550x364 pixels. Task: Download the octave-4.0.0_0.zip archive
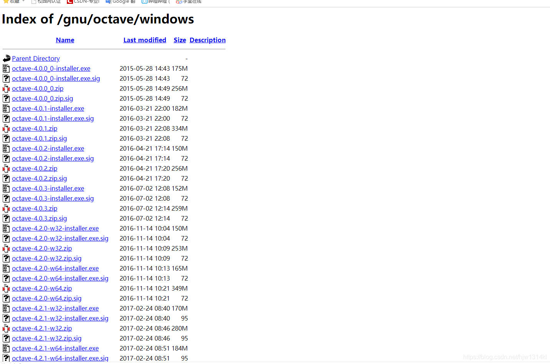point(38,88)
